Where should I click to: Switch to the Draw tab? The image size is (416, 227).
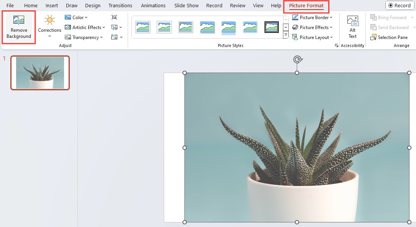[x=72, y=5]
